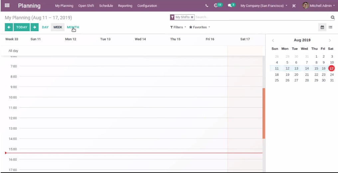Go to next week arrow
The image size is (338, 173).
pyautogui.click(x=35, y=27)
